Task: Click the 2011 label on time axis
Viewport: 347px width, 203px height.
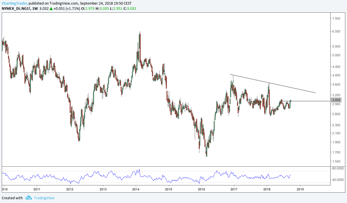Action: tap(37, 189)
